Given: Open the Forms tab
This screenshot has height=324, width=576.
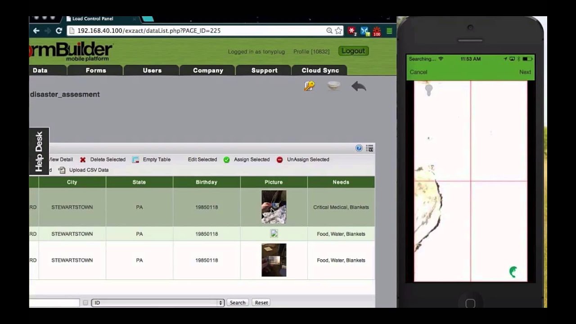Looking at the screenshot, I should [96, 70].
